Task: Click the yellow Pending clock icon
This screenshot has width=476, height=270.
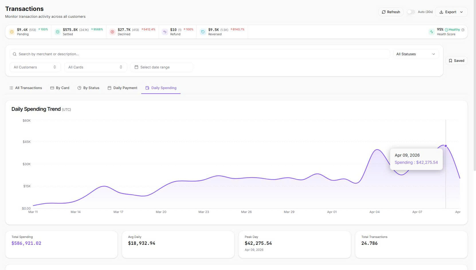Action: click(12, 32)
